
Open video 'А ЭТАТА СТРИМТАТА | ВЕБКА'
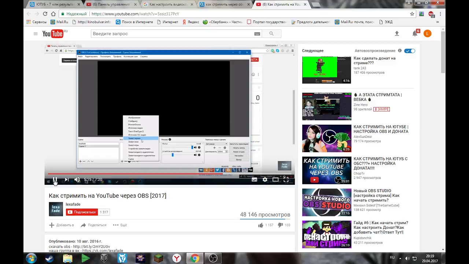click(377, 97)
